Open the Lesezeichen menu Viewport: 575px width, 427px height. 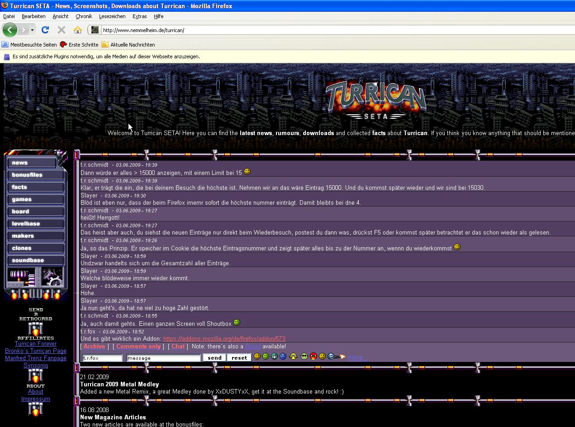[112, 16]
